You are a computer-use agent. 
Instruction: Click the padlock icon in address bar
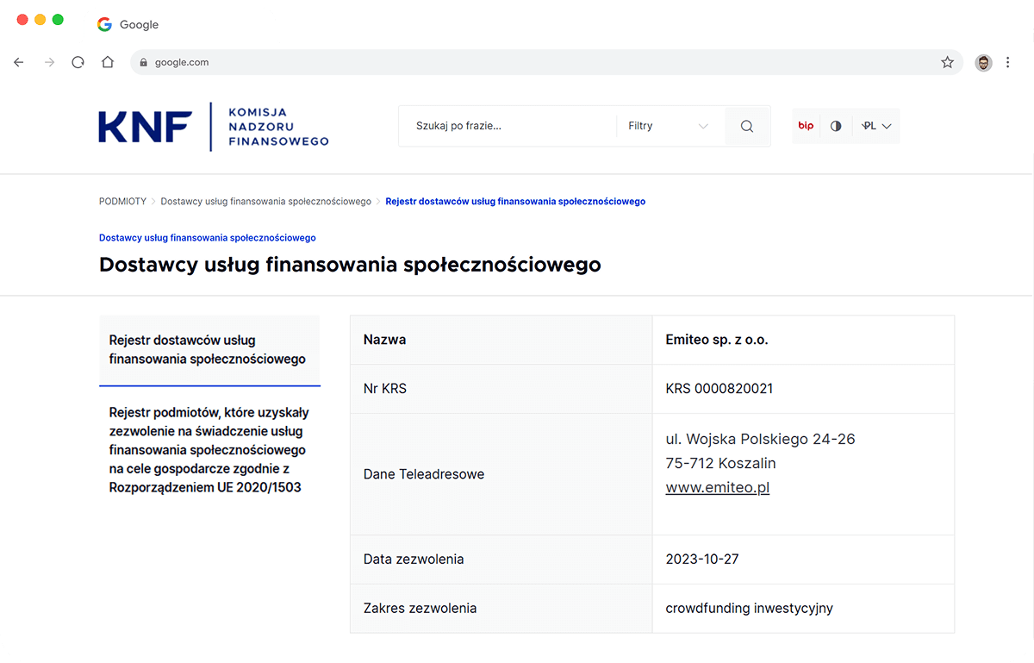click(143, 62)
